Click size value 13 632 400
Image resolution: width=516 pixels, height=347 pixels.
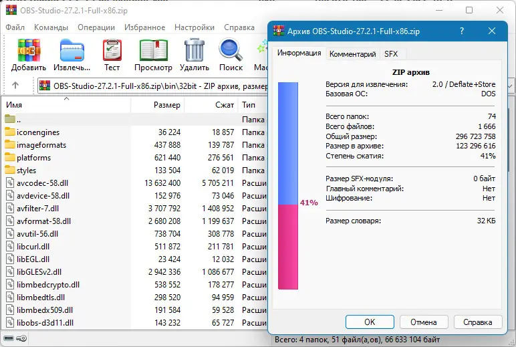point(162,183)
